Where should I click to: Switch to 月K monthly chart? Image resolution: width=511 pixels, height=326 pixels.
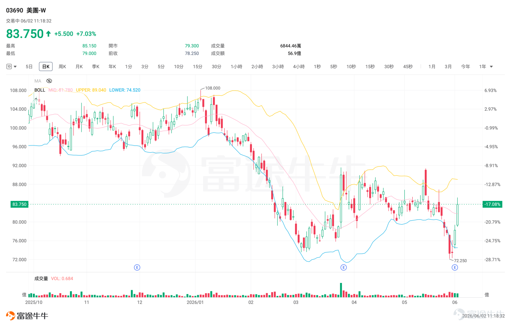click(x=79, y=67)
